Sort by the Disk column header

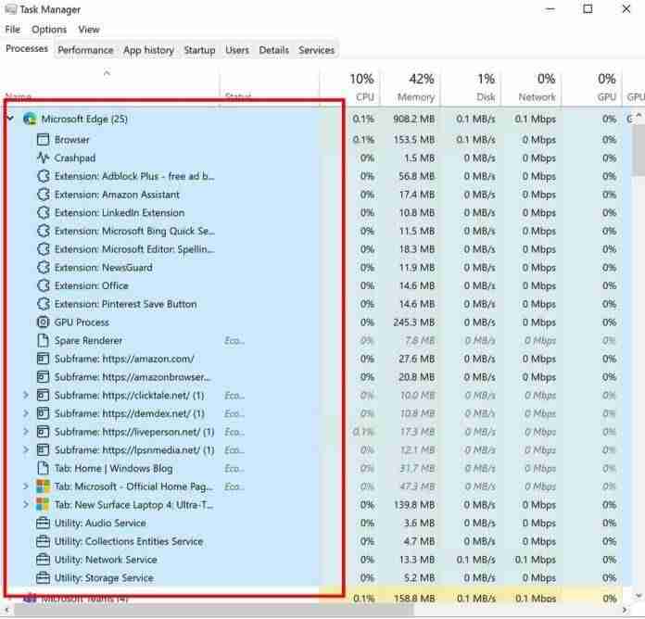tap(470, 87)
